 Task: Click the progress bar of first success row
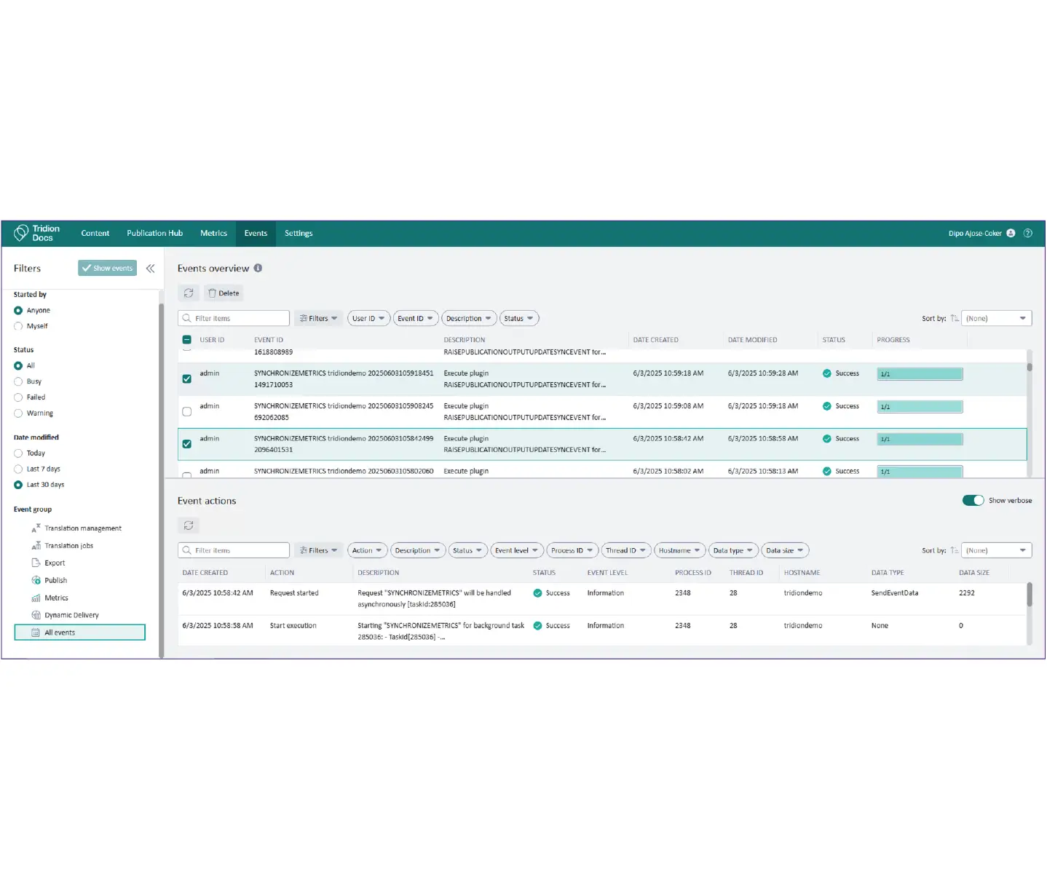point(920,374)
